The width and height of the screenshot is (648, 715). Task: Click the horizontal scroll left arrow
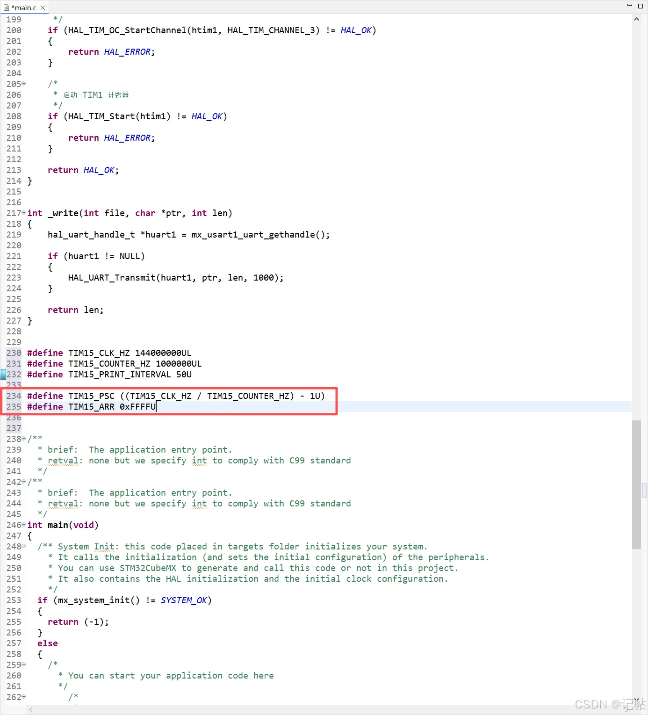pos(31,710)
